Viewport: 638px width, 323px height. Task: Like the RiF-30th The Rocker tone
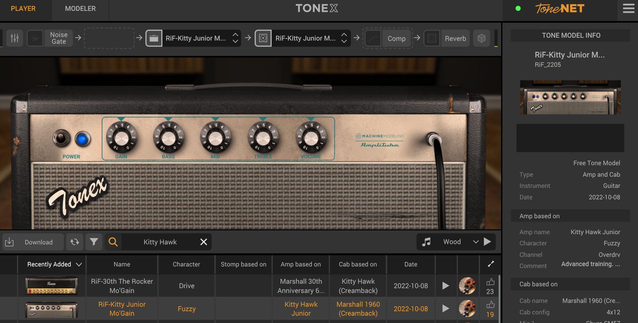[x=490, y=282]
